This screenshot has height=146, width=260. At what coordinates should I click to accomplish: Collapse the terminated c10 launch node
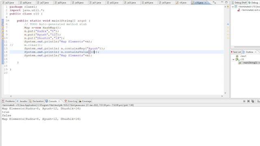[x=233, y=7]
